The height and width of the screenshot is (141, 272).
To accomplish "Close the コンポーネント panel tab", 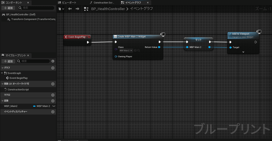I will [28, 3].
